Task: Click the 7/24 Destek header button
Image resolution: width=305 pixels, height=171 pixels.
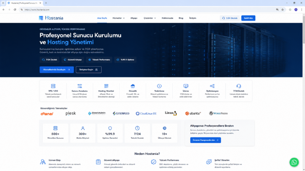Action: (x=230, y=18)
